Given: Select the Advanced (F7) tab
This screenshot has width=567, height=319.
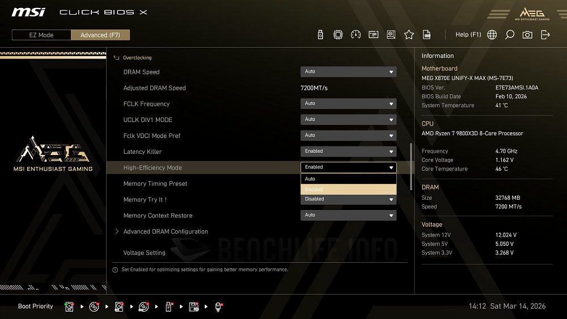Looking at the screenshot, I should [x=100, y=35].
